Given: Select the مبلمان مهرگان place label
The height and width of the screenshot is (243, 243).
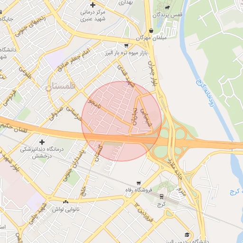Looking at the screenshot, I should click(x=151, y=38).
